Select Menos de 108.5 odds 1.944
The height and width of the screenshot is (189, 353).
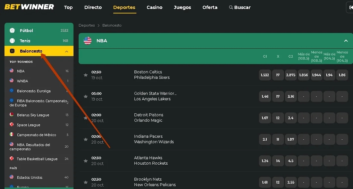pos(316,75)
